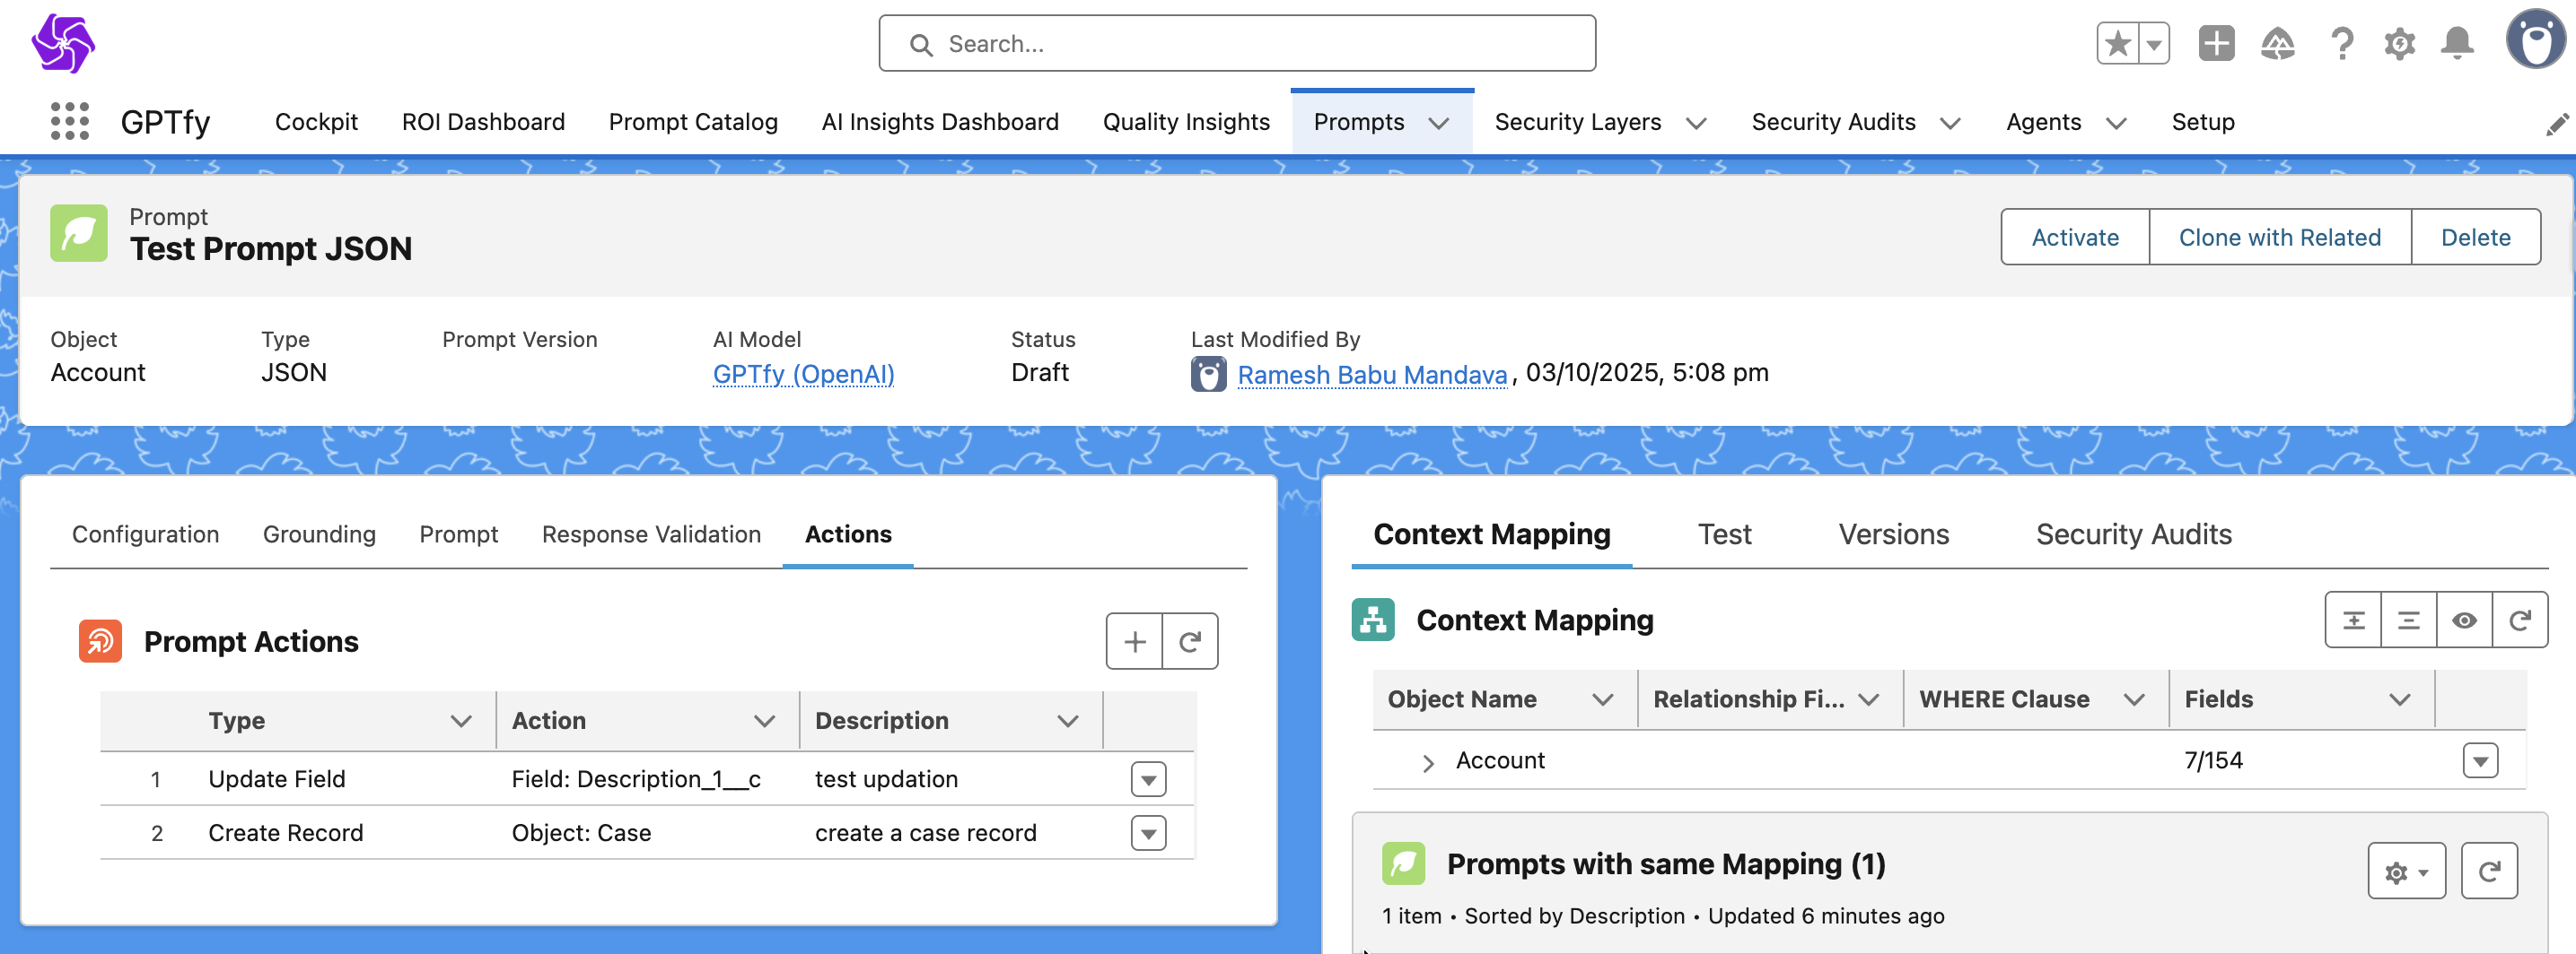Toggle the eye preview icon in Context Mapping
This screenshot has width=2576, height=954.
(x=2464, y=620)
